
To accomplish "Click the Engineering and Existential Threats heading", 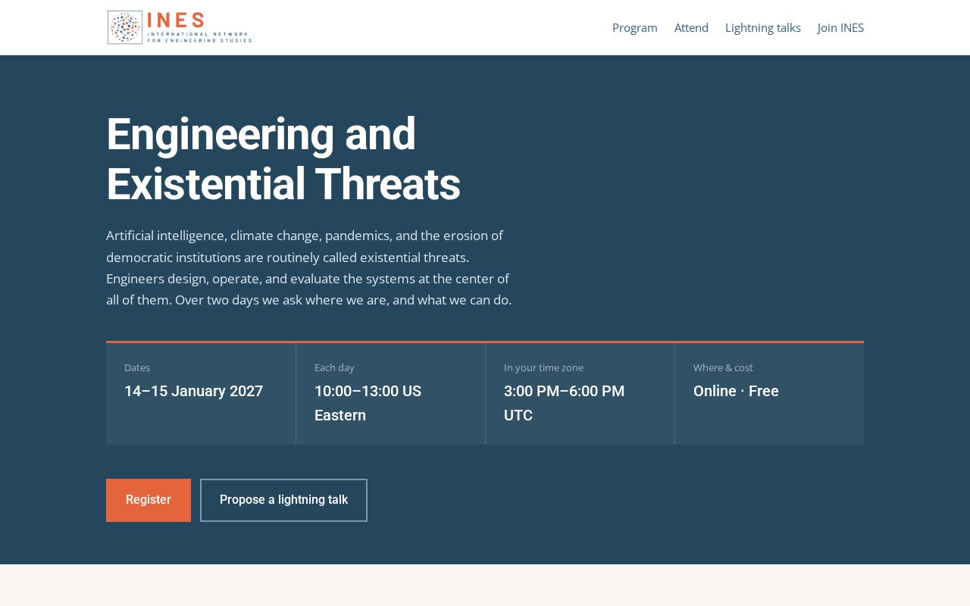I will [283, 159].
